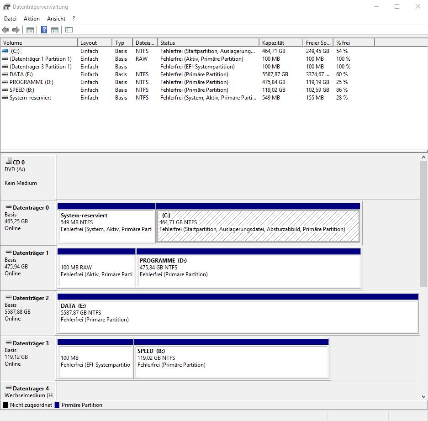Click scrollbar up arrow in disk view
428x421 pixels.
(x=423, y=157)
